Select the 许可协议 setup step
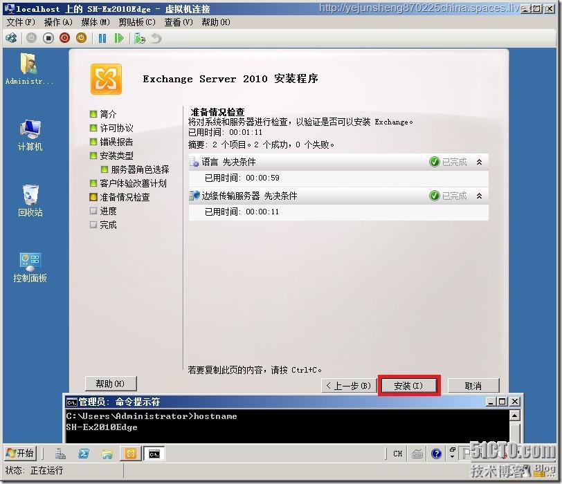 pyautogui.click(x=111, y=128)
